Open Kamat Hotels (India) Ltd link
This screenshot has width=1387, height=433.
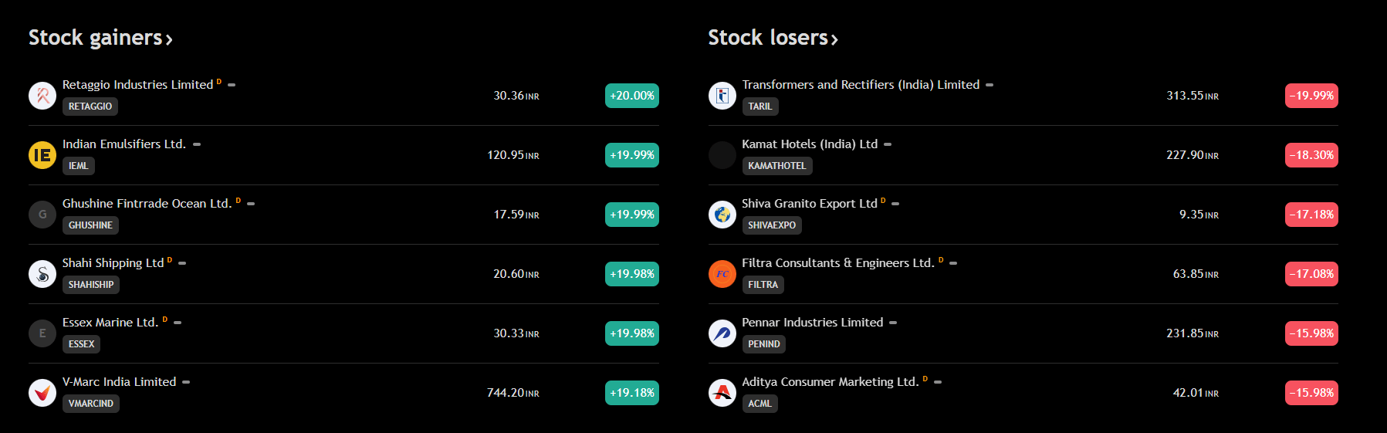tap(810, 144)
